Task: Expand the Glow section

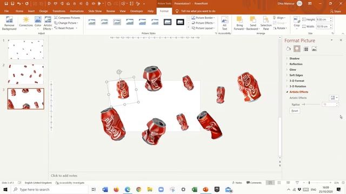Action: [x=292, y=70]
